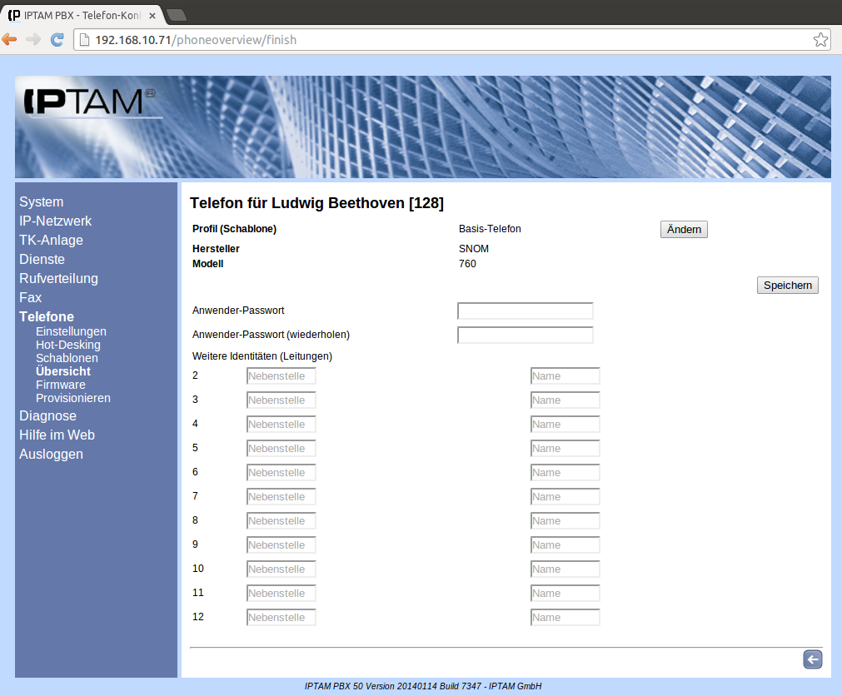Click Name field for line 7
Screen dimensions: 842x696
tap(565, 496)
